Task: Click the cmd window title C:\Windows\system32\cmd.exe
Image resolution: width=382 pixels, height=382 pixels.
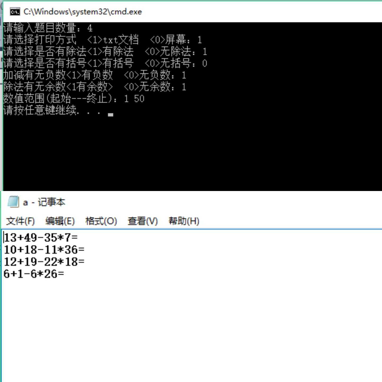Action: tap(83, 12)
